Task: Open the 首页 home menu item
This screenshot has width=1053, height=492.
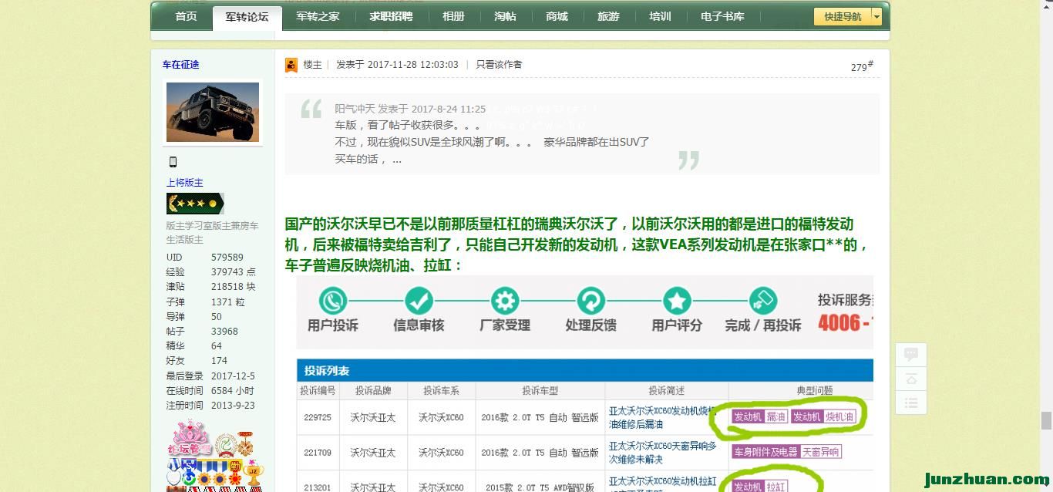Action: tap(186, 16)
